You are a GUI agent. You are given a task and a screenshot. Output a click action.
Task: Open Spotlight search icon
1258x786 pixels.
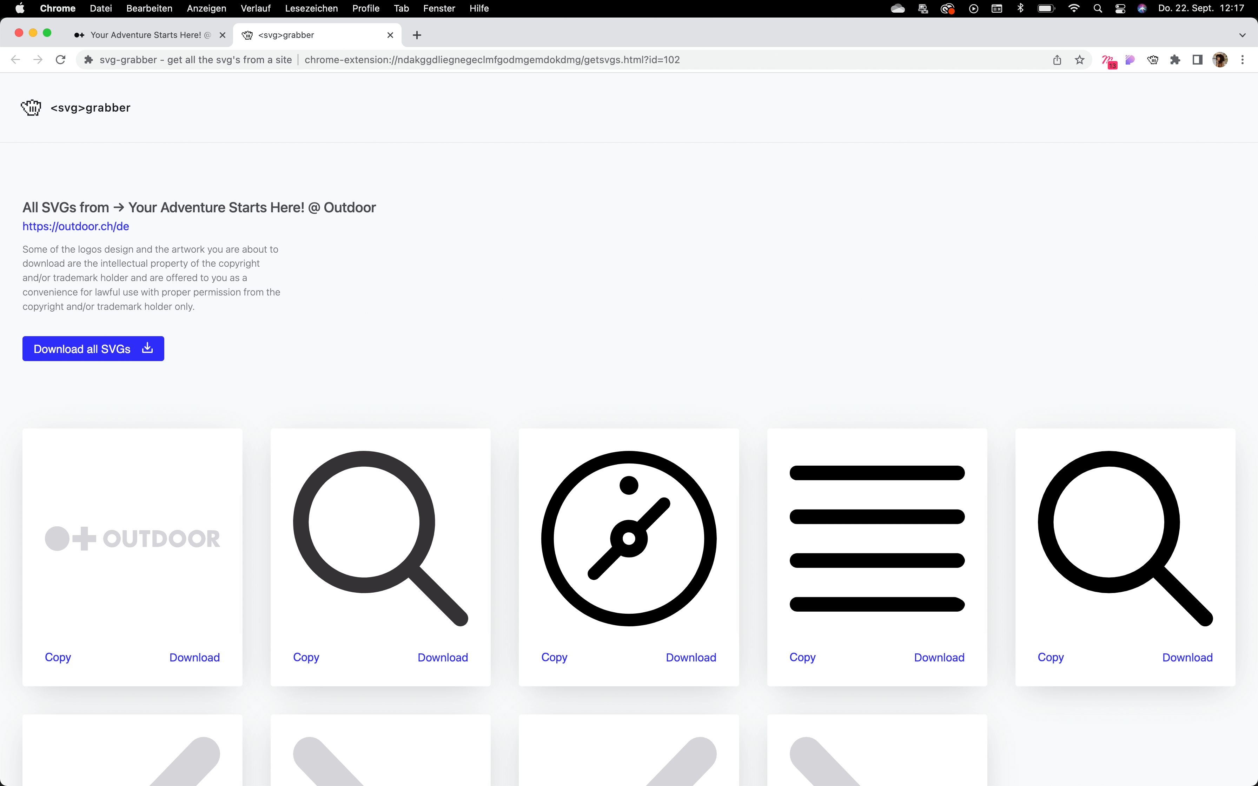pyautogui.click(x=1097, y=8)
